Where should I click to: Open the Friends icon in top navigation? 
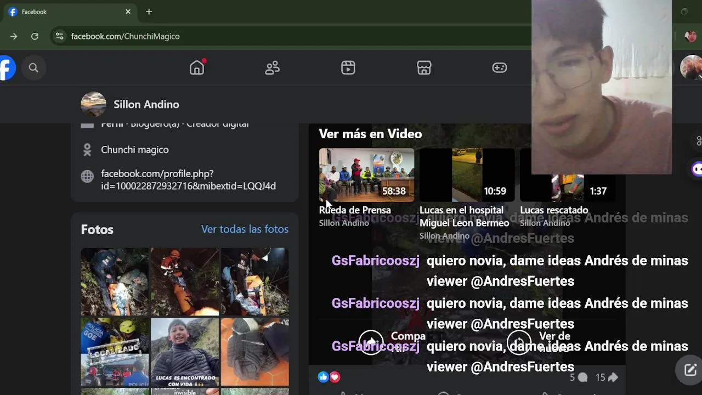(273, 68)
